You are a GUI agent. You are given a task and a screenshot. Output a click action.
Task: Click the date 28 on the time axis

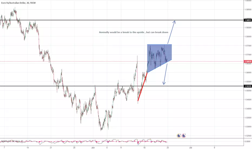[x=74, y=148]
